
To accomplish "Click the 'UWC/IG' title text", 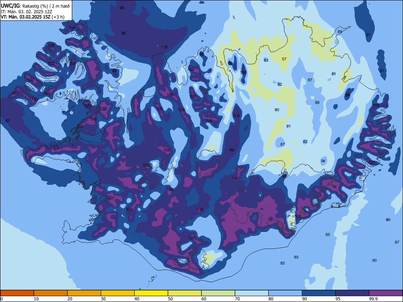I will pyautogui.click(x=10, y=6).
